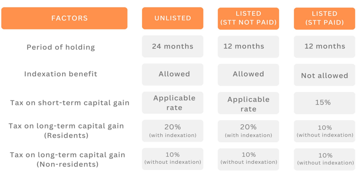Click the Not allowed cell

pyautogui.click(x=324, y=76)
